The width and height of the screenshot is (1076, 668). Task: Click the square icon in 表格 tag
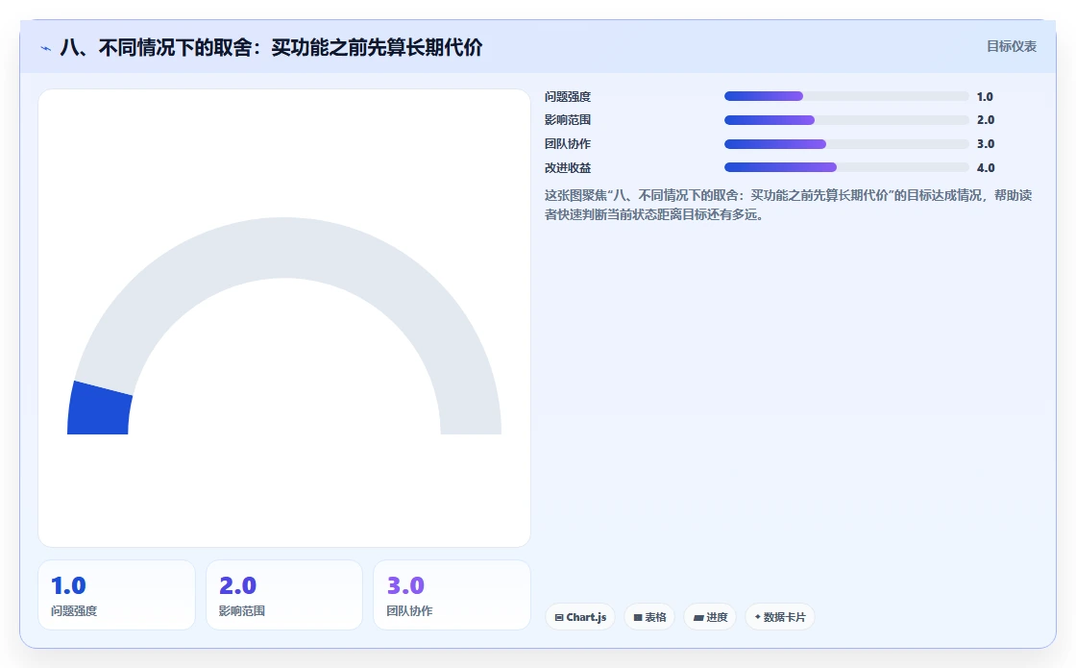(x=638, y=618)
